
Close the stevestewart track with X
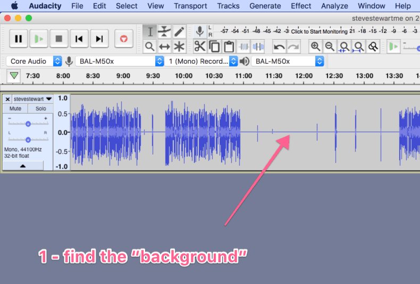(x=7, y=99)
